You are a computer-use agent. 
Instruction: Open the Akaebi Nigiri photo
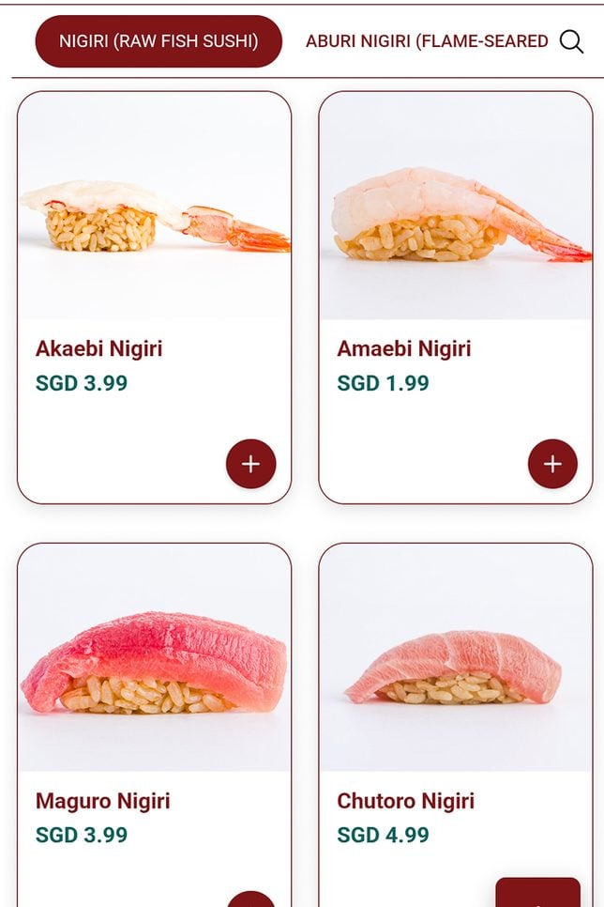point(155,206)
